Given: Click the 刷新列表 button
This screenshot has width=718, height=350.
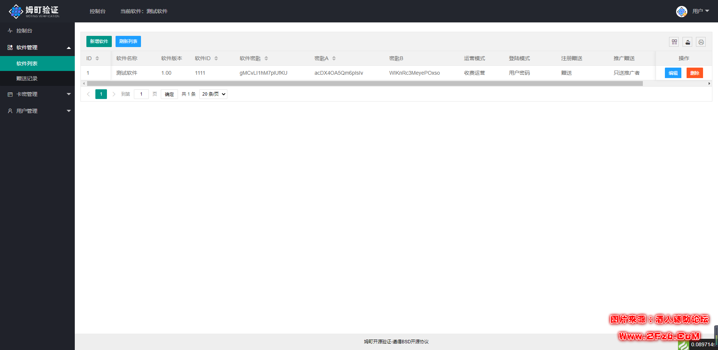Looking at the screenshot, I should coord(128,41).
